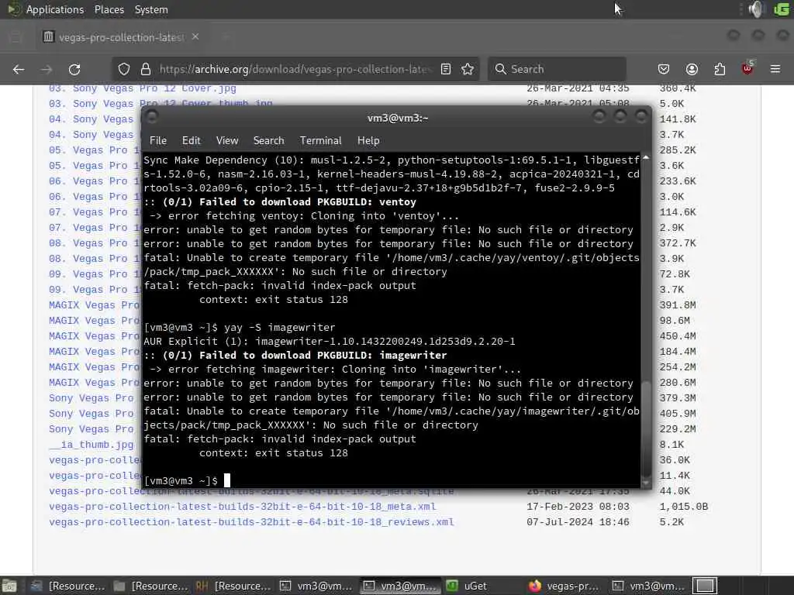Open the _meta.xml file link
The image size is (794, 595).
[x=243, y=507]
